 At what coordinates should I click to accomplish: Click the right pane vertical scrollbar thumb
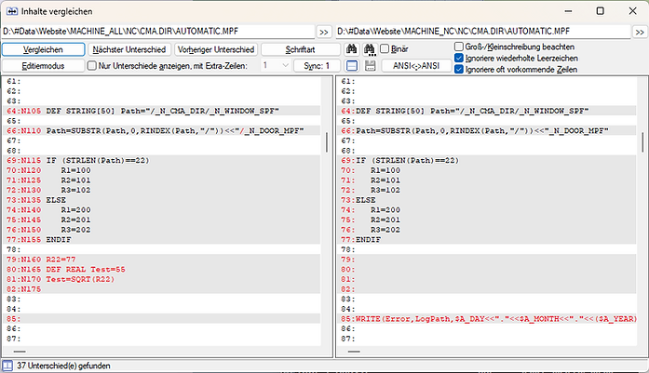(x=642, y=142)
